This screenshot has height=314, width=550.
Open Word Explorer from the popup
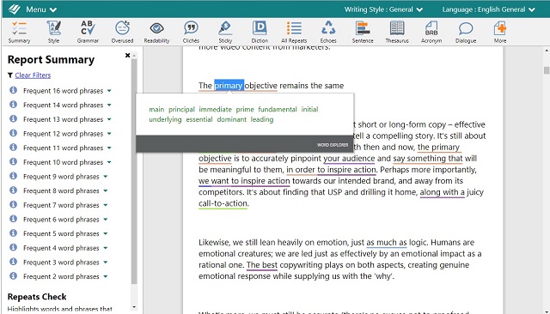(x=333, y=145)
